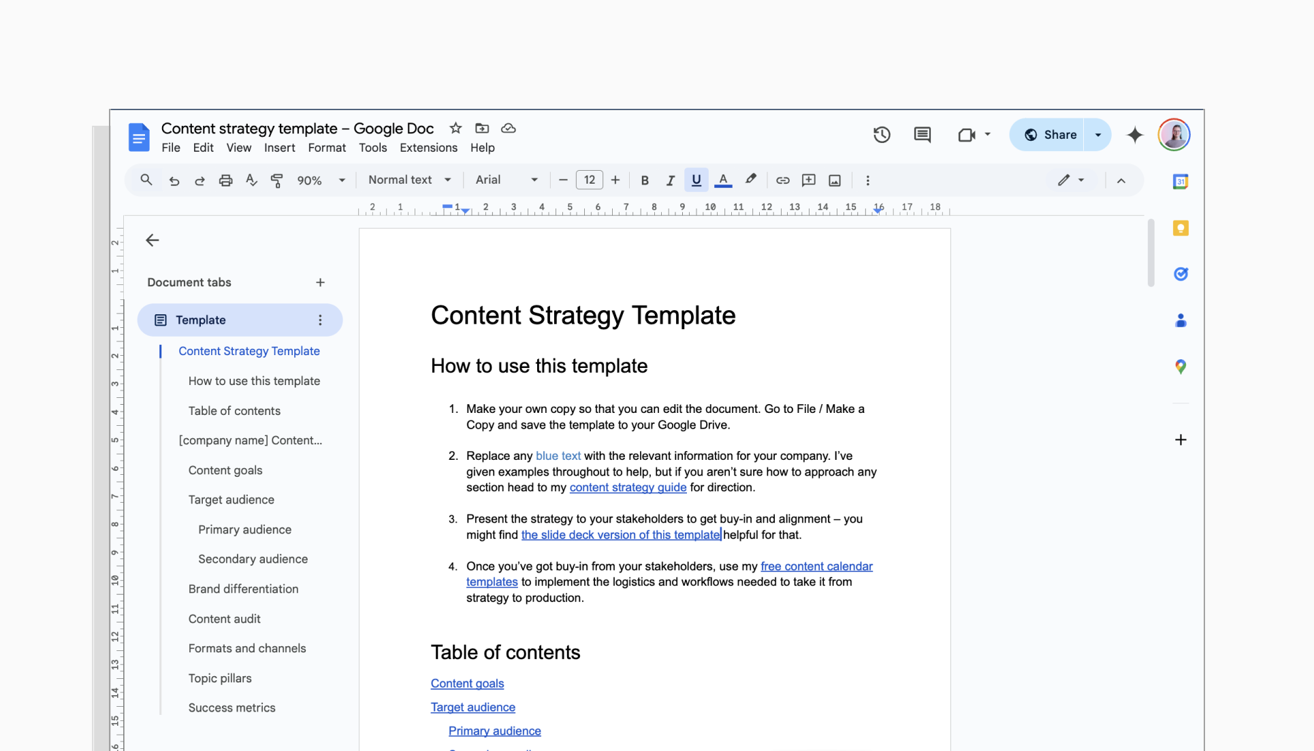Open Google Tasks in the side panel
Screen dimensions: 1314x751
click(x=1181, y=274)
